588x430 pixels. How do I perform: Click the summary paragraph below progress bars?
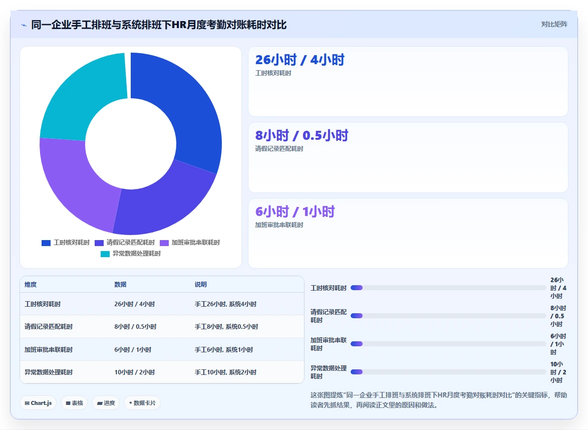point(439,400)
